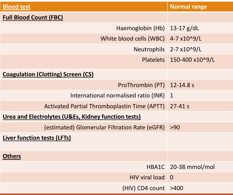Click the 12-14.8 s value cell
Screen dimensions: 233x195
point(183,85)
